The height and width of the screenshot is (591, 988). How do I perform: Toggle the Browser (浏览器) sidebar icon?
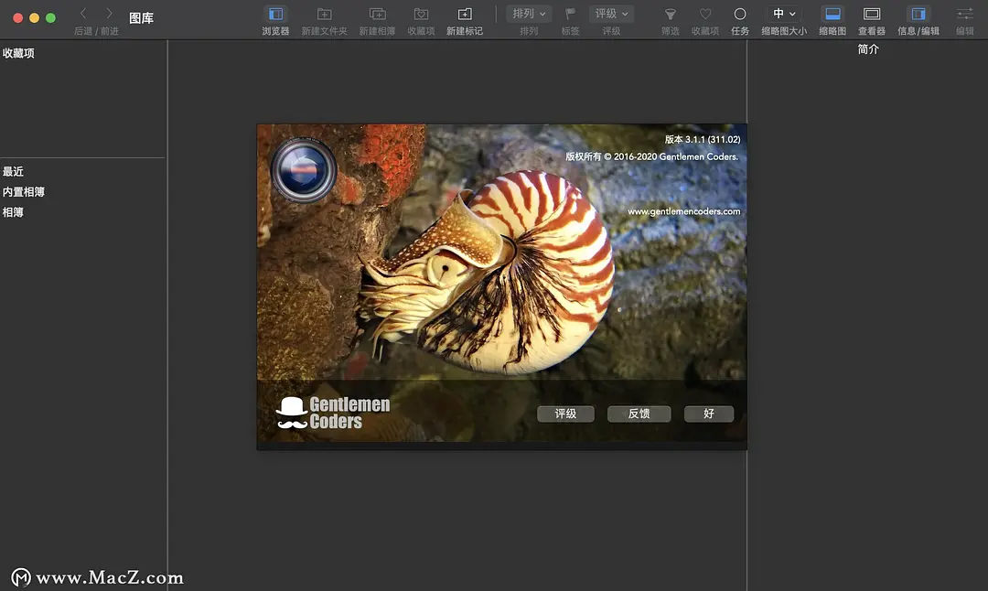[x=275, y=15]
